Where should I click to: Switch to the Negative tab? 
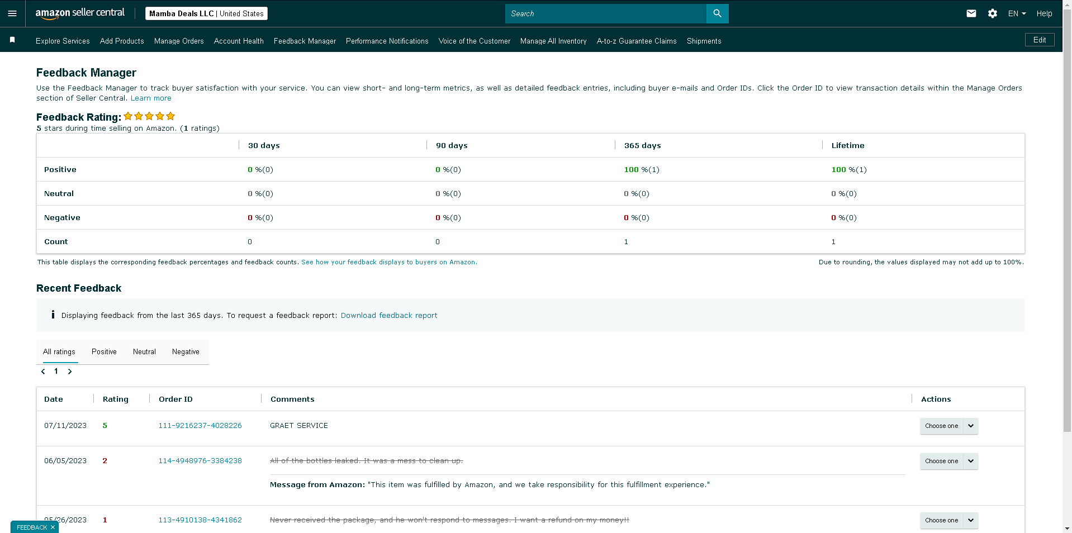186,351
